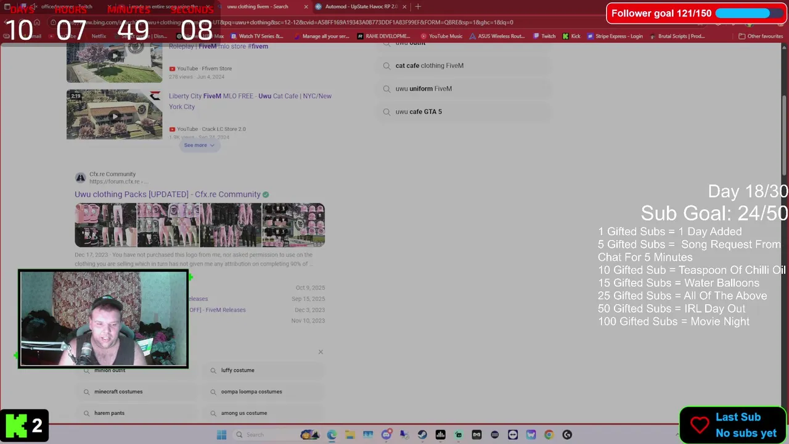Open the RAHE DEVELOPMENT bookmark
Image resolution: width=789 pixels, height=444 pixels.
pyautogui.click(x=383, y=36)
